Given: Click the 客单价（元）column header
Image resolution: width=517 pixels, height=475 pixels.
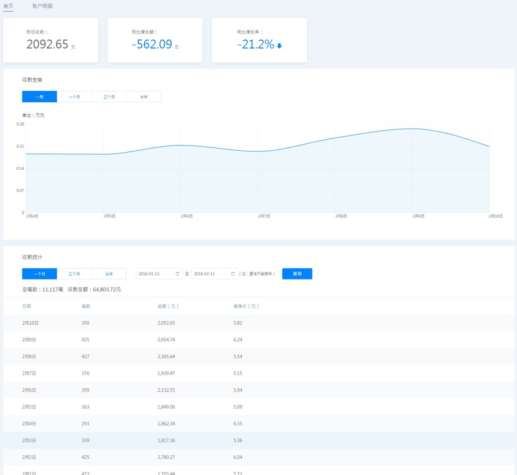Looking at the screenshot, I should [x=246, y=306].
